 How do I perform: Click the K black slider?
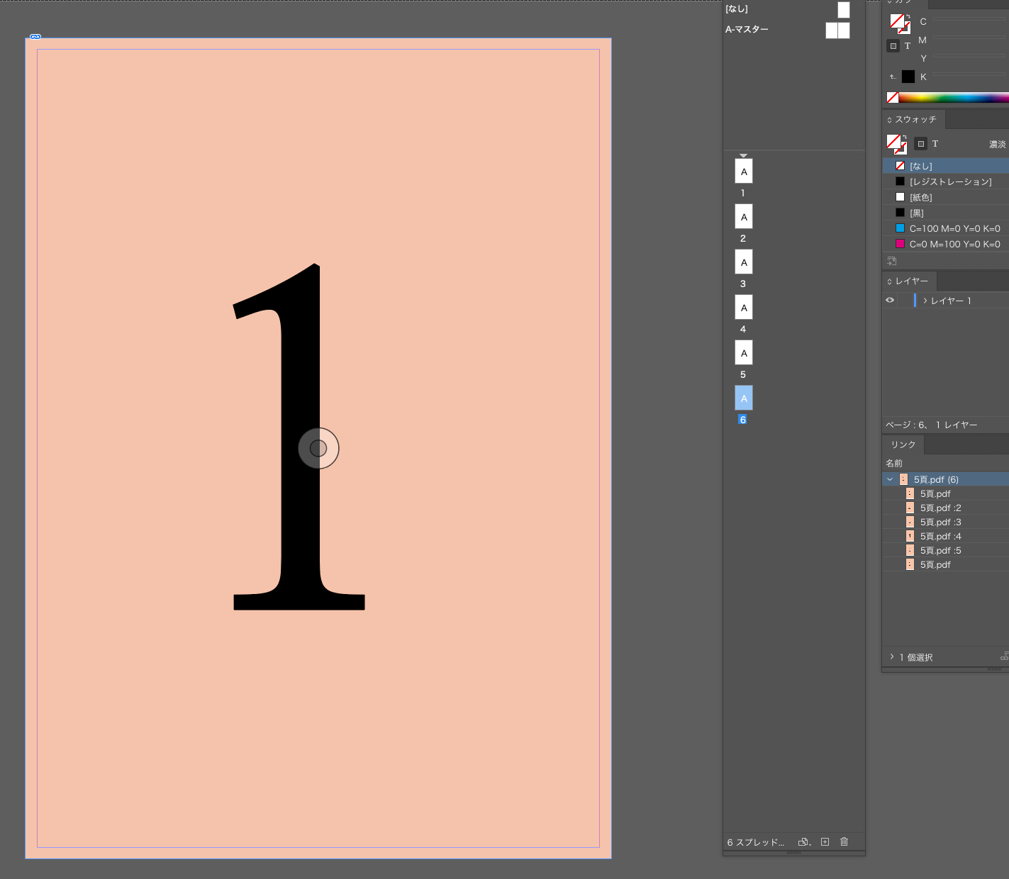969,74
